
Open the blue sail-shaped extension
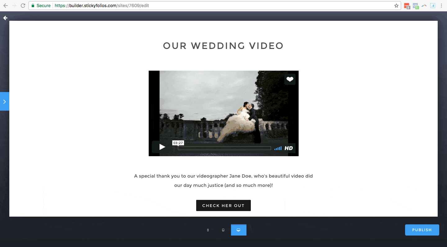point(433,6)
